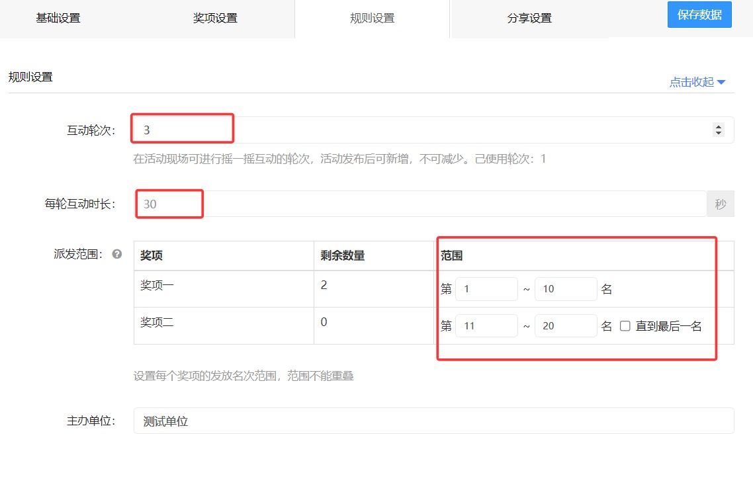
Task: Click the 奖项二 ending rank field
Action: (x=566, y=325)
